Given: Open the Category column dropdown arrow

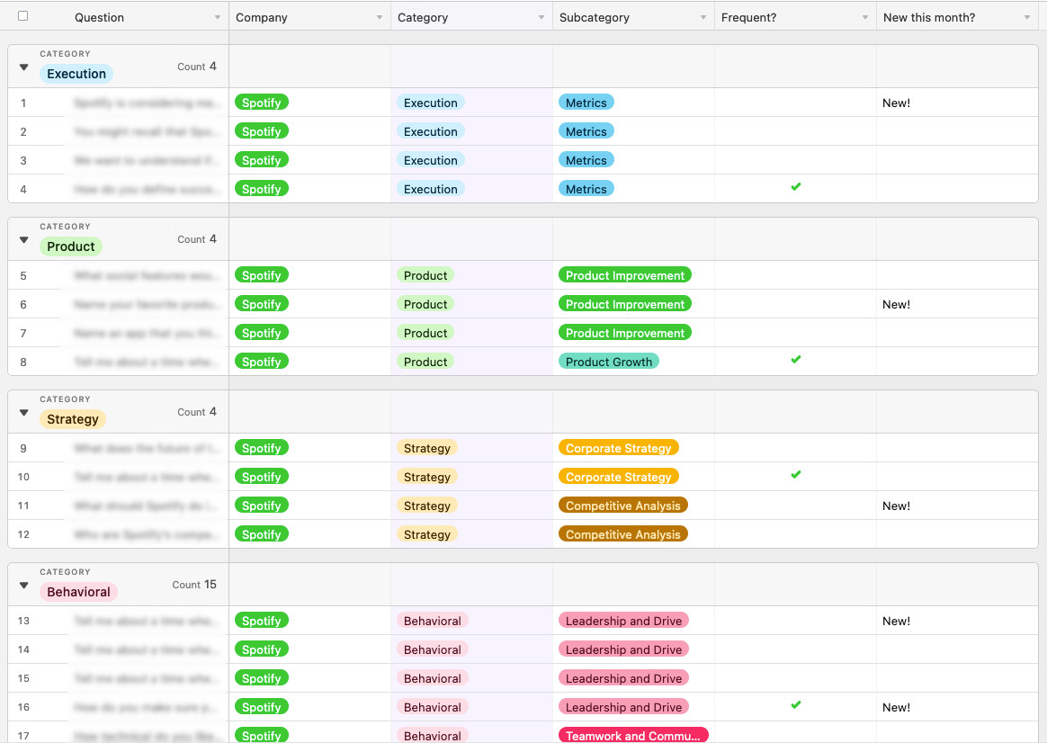Looking at the screenshot, I should 541,18.
